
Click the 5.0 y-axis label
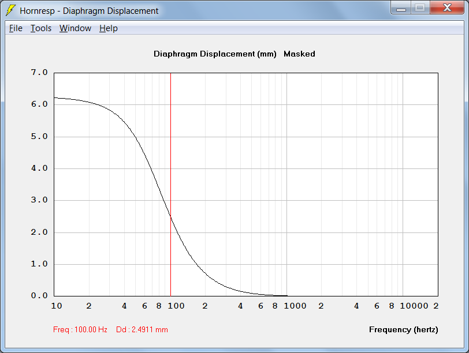(x=39, y=137)
